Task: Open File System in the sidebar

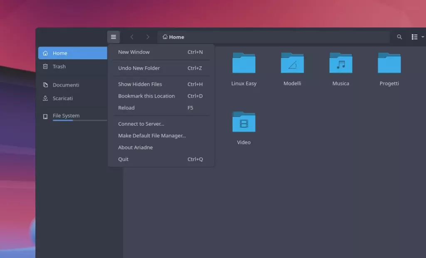Action: (x=72, y=116)
